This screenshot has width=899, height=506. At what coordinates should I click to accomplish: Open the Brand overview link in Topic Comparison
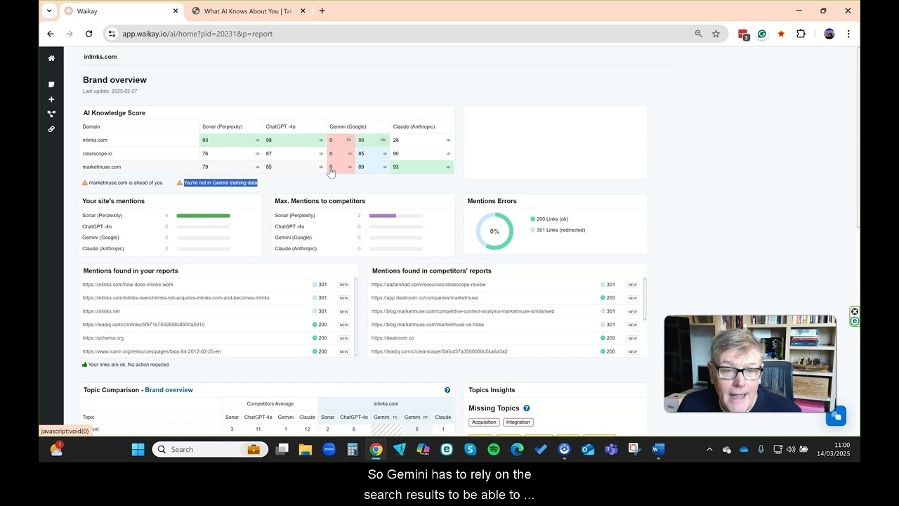(169, 390)
